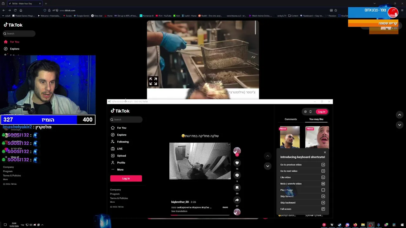The image size is (406, 228).
Task: Open the bigbrother_il8 username link
Action: (180, 202)
